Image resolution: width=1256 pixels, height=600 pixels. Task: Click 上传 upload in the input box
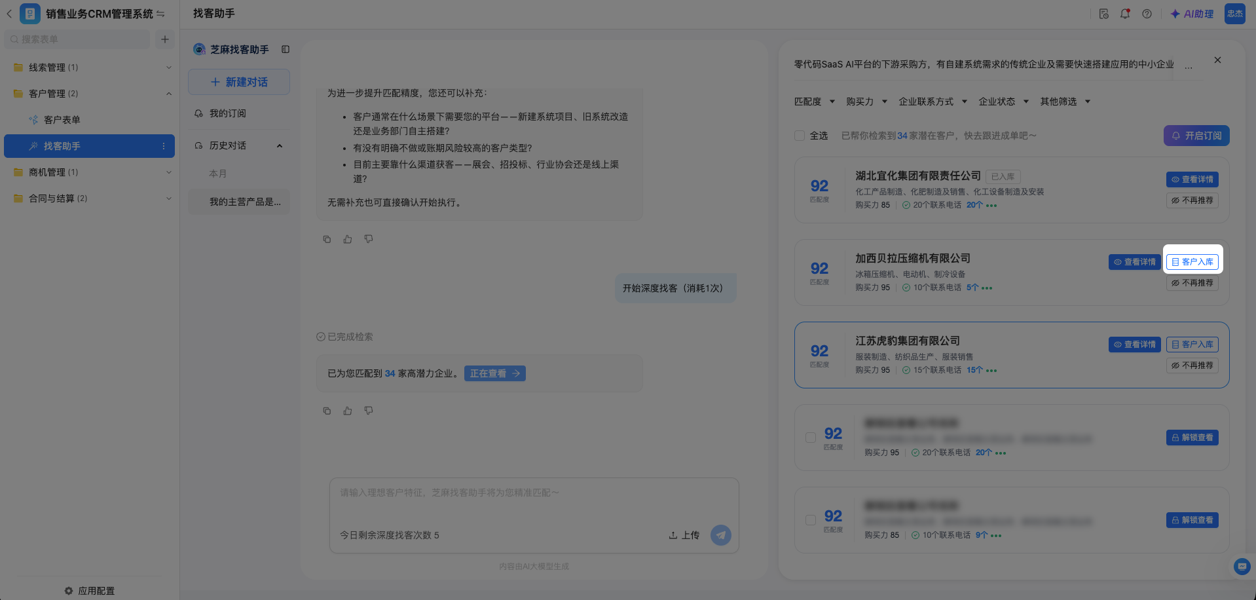coord(684,535)
